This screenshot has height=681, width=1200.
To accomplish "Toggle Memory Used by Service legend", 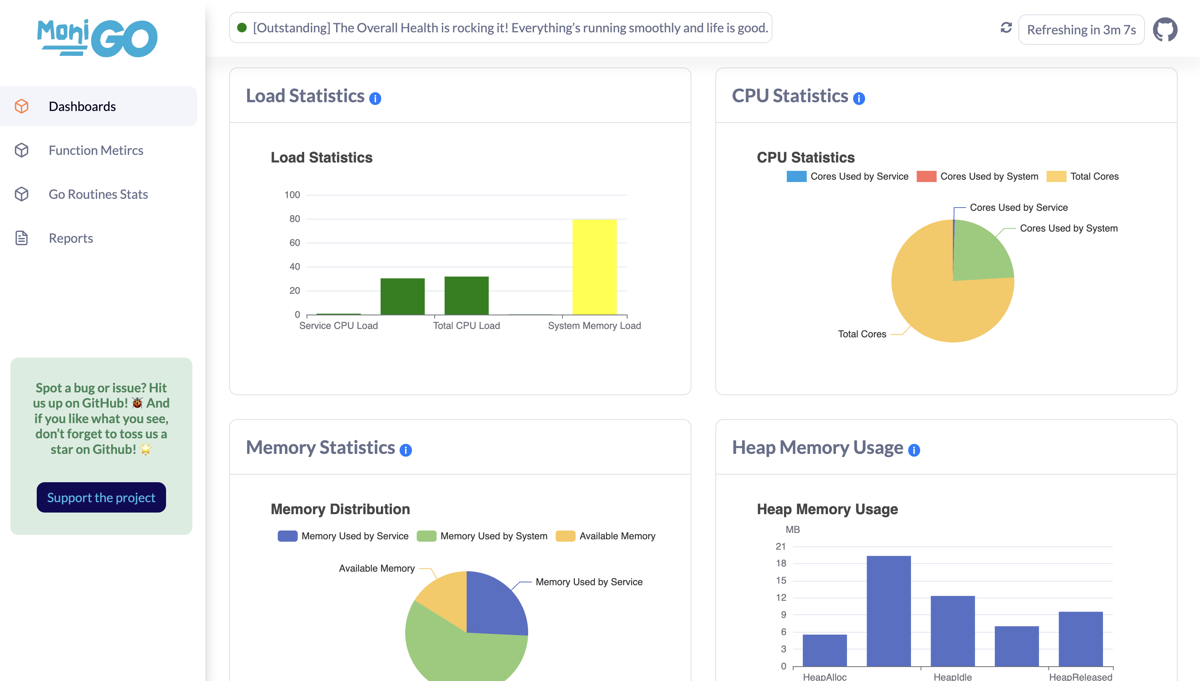I will [x=343, y=536].
